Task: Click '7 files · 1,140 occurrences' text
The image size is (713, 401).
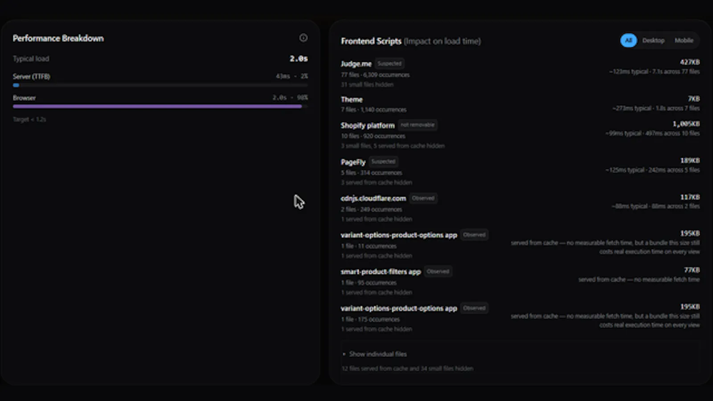Action: [x=373, y=110]
